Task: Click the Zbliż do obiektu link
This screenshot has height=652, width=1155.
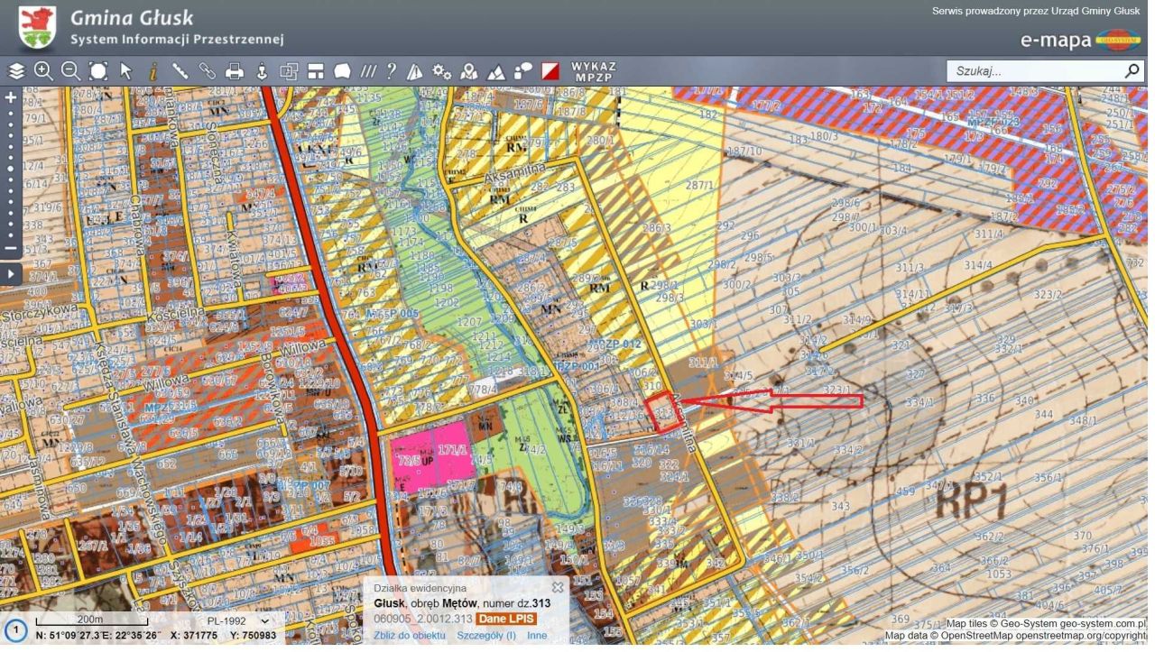Action: point(410,636)
